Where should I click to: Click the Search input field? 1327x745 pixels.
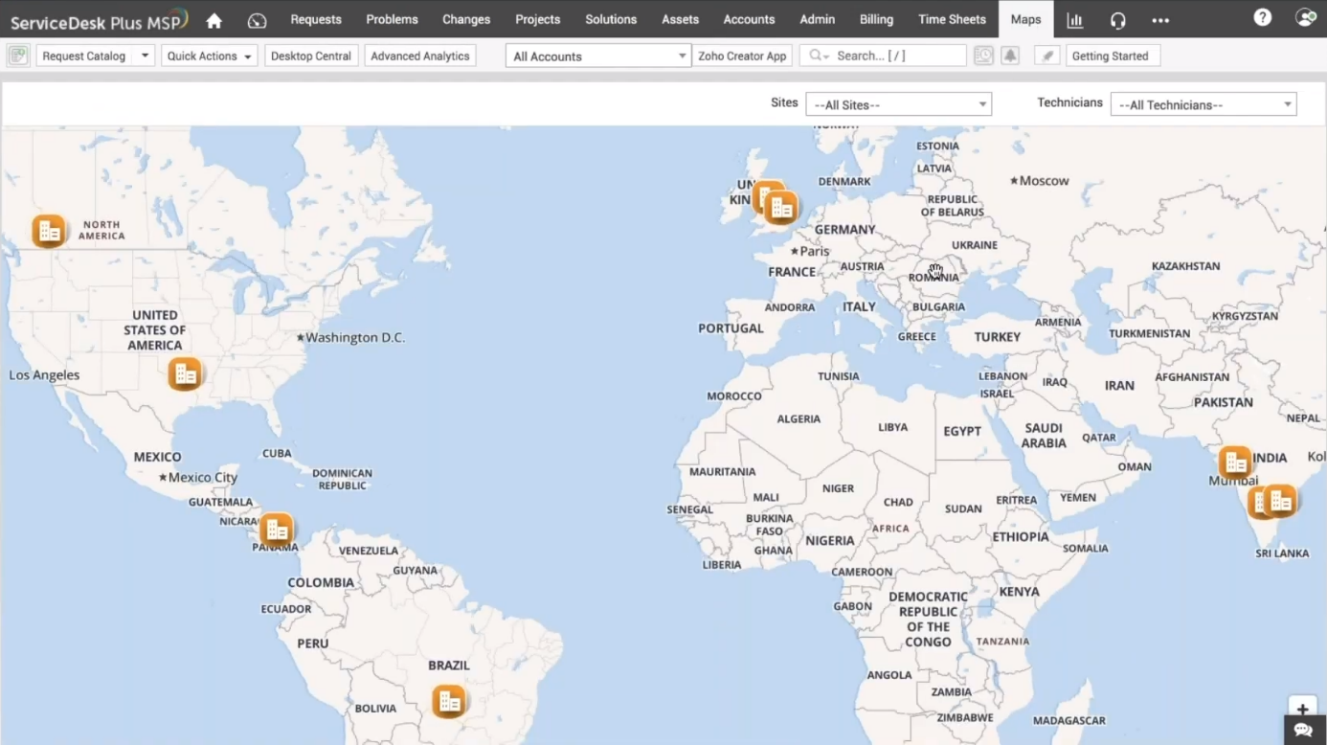coord(895,56)
